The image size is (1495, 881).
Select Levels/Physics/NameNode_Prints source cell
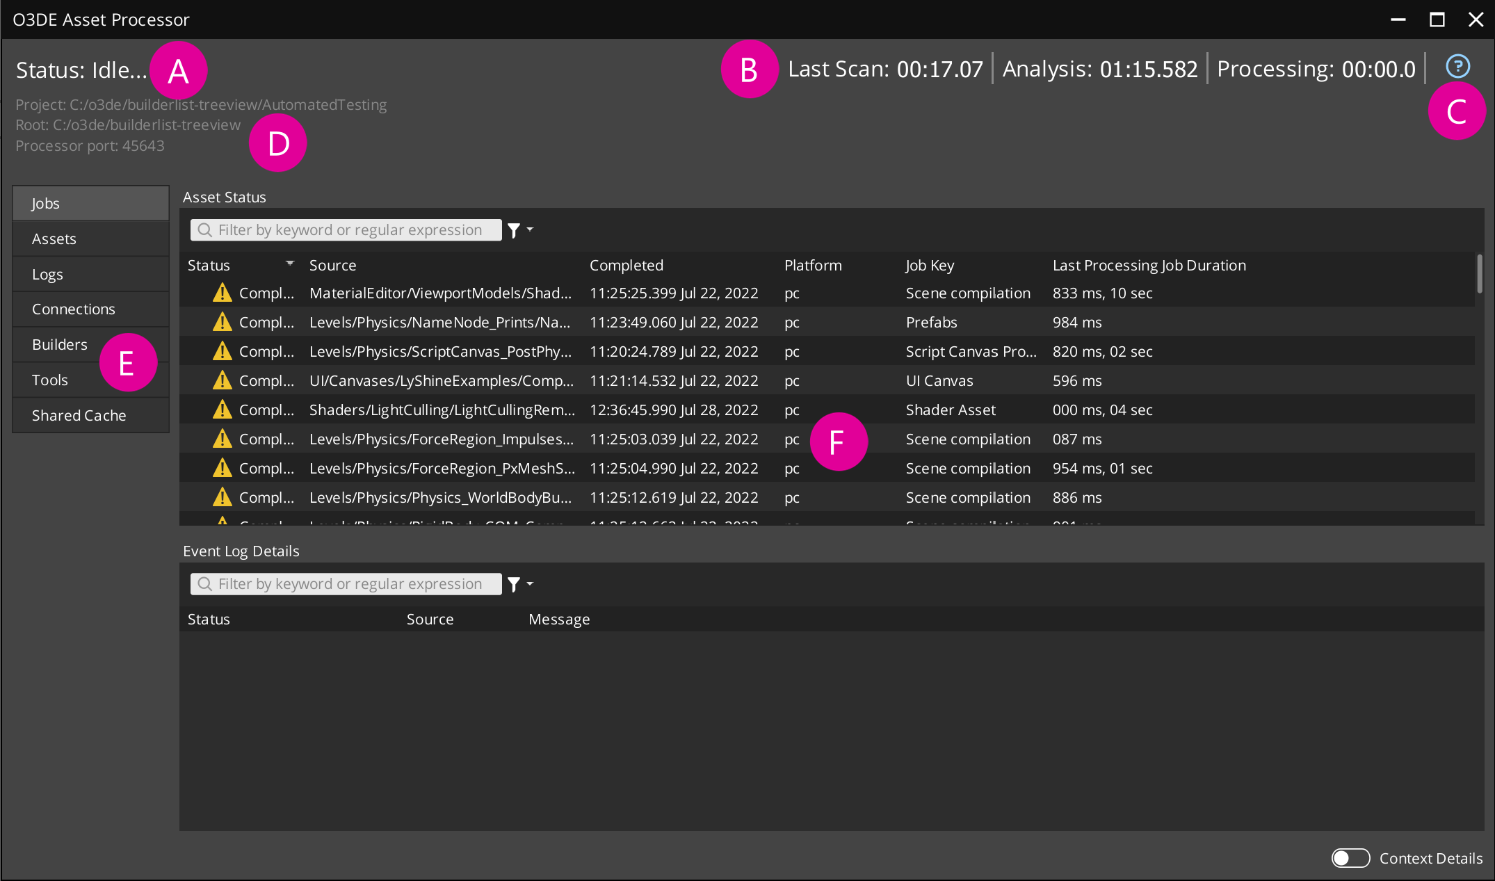439,322
